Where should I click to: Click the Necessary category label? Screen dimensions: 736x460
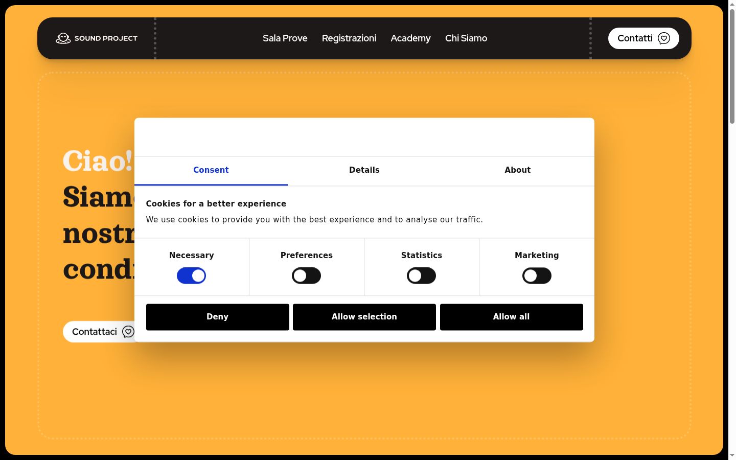192,255
